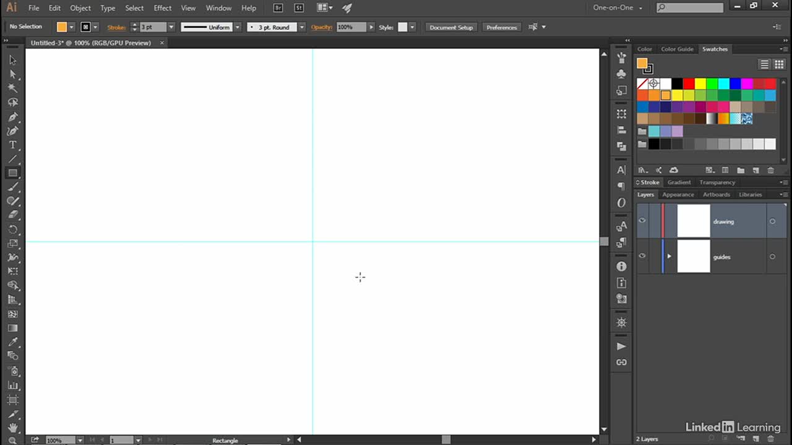The image size is (792, 445).
Task: Select the Artboard tool
Action: pos(12,399)
